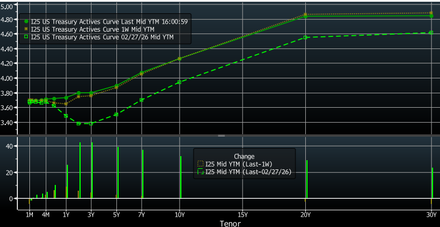Click the 20 label on the change axis
This screenshot has height=227, width=440.
coord(10,172)
